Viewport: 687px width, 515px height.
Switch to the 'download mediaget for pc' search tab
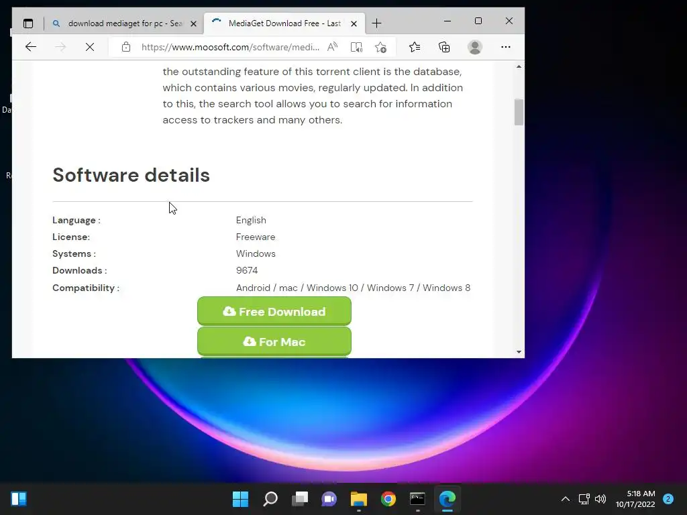pyautogui.click(x=124, y=23)
